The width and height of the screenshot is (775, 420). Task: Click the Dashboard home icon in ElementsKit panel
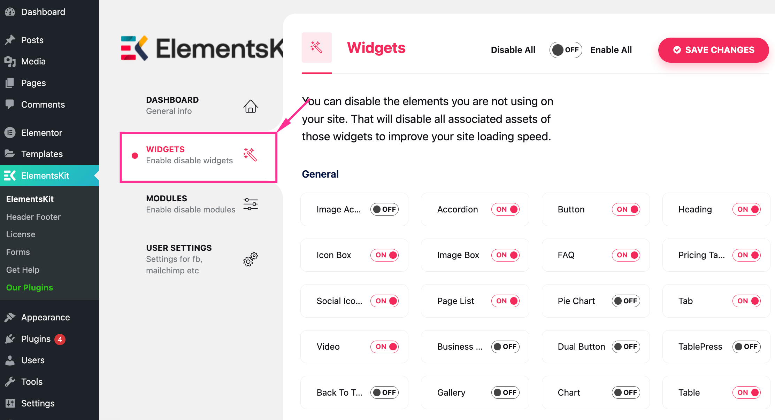pos(251,106)
